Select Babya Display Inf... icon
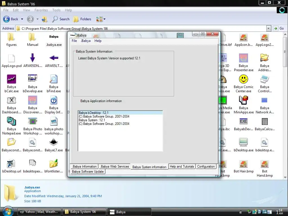Viewport: 288px width, 216px height. coord(54,105)
